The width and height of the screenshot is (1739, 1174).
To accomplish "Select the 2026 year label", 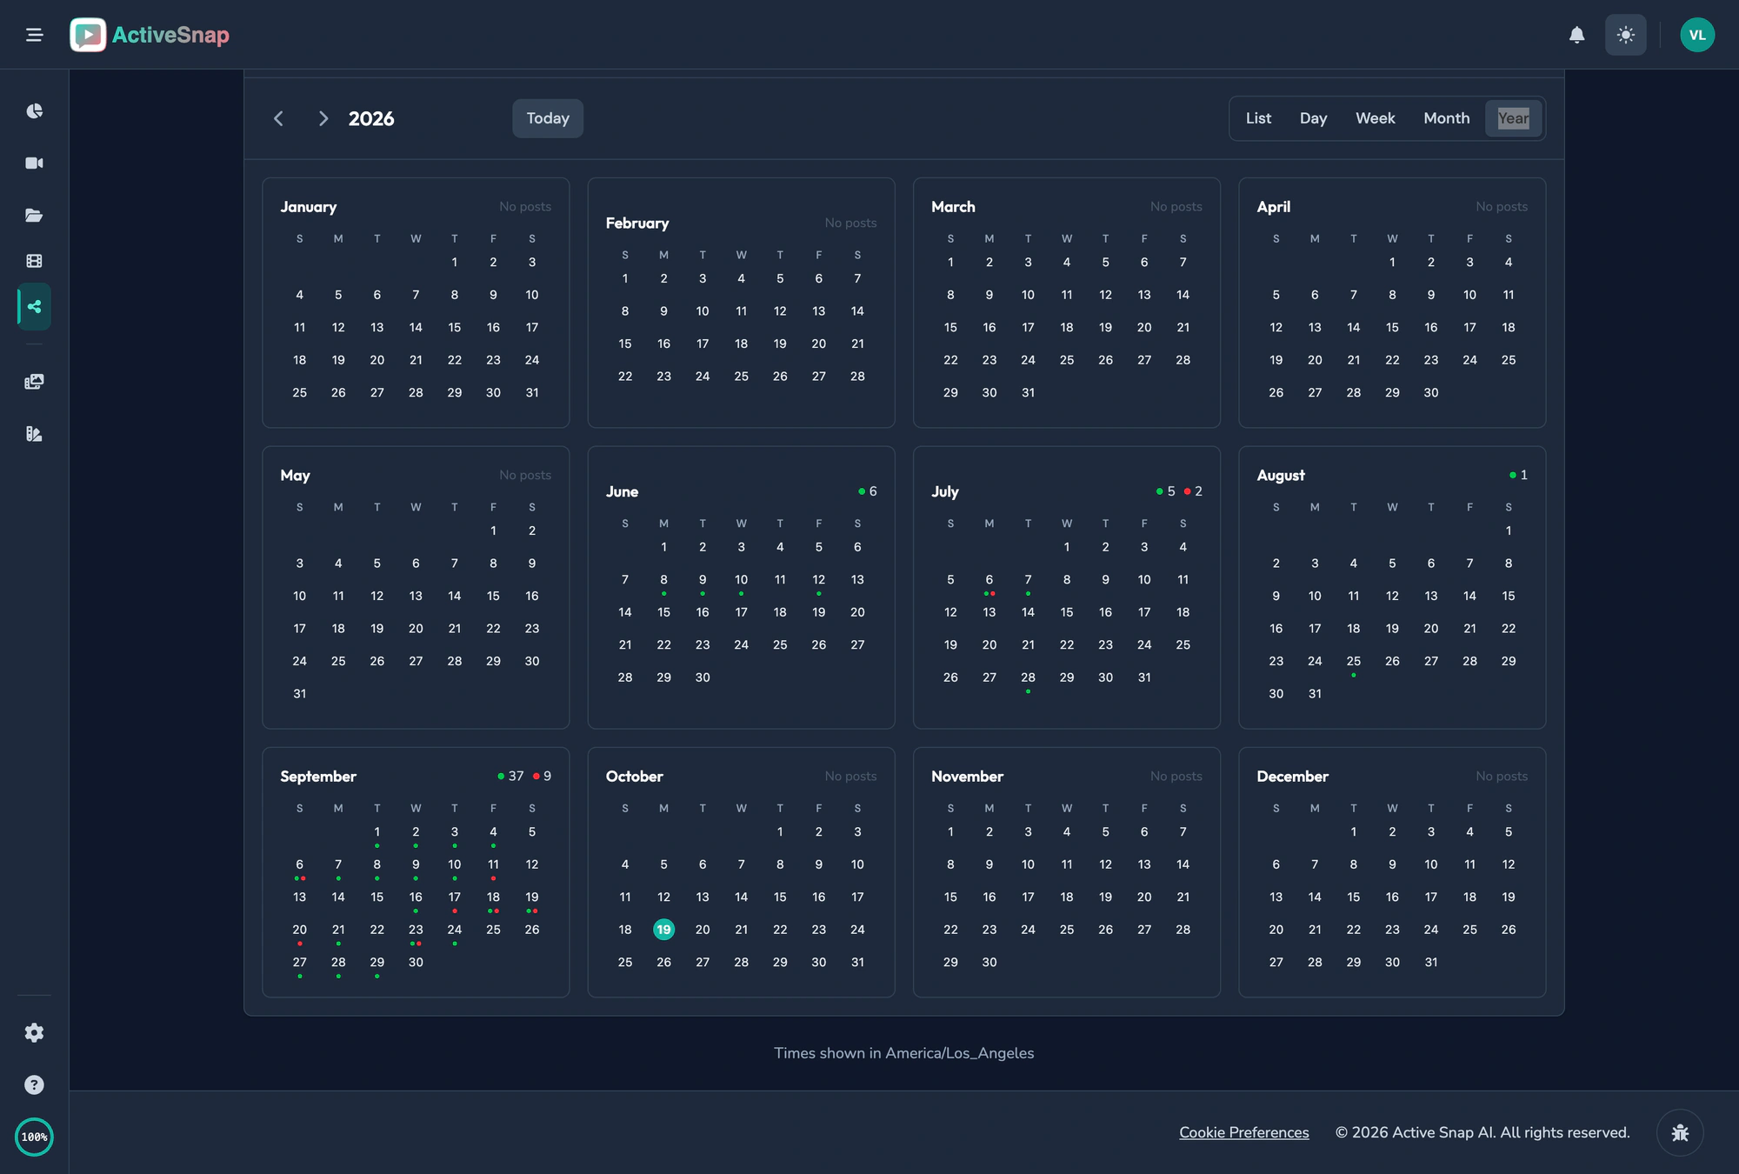I will point(371,118).
